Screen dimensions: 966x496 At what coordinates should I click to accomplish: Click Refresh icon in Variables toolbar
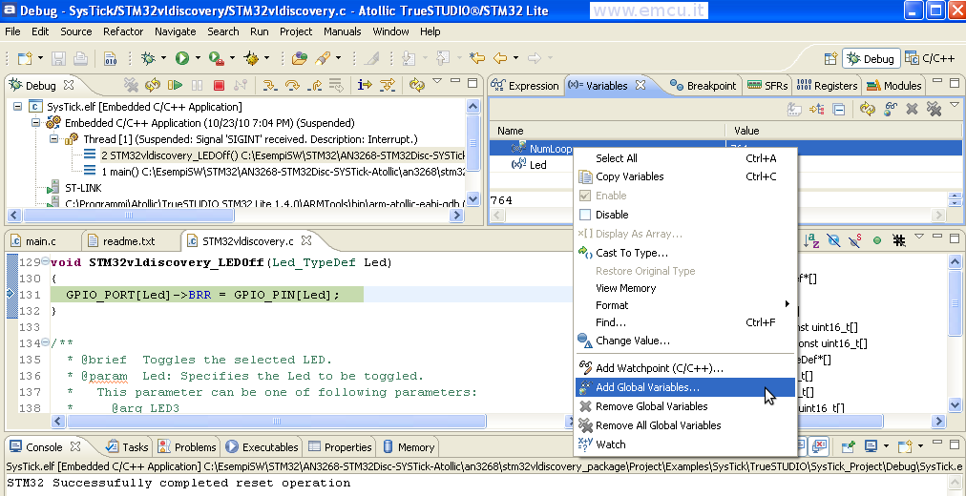coord(868,110)
